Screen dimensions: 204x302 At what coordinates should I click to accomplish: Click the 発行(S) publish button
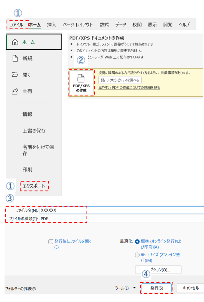click(157, 288)
